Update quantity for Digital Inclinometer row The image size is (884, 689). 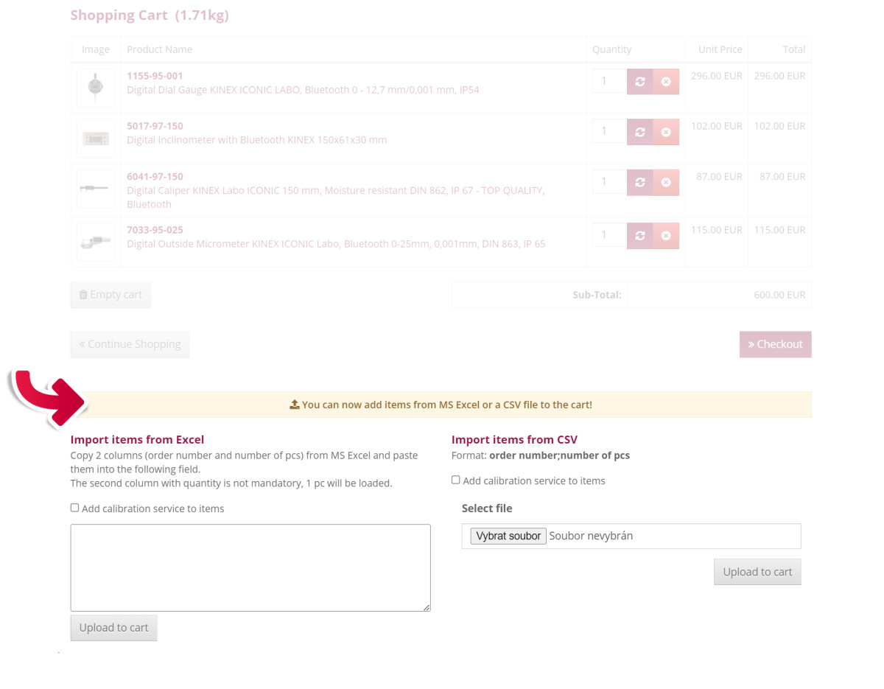coord(639,132)
